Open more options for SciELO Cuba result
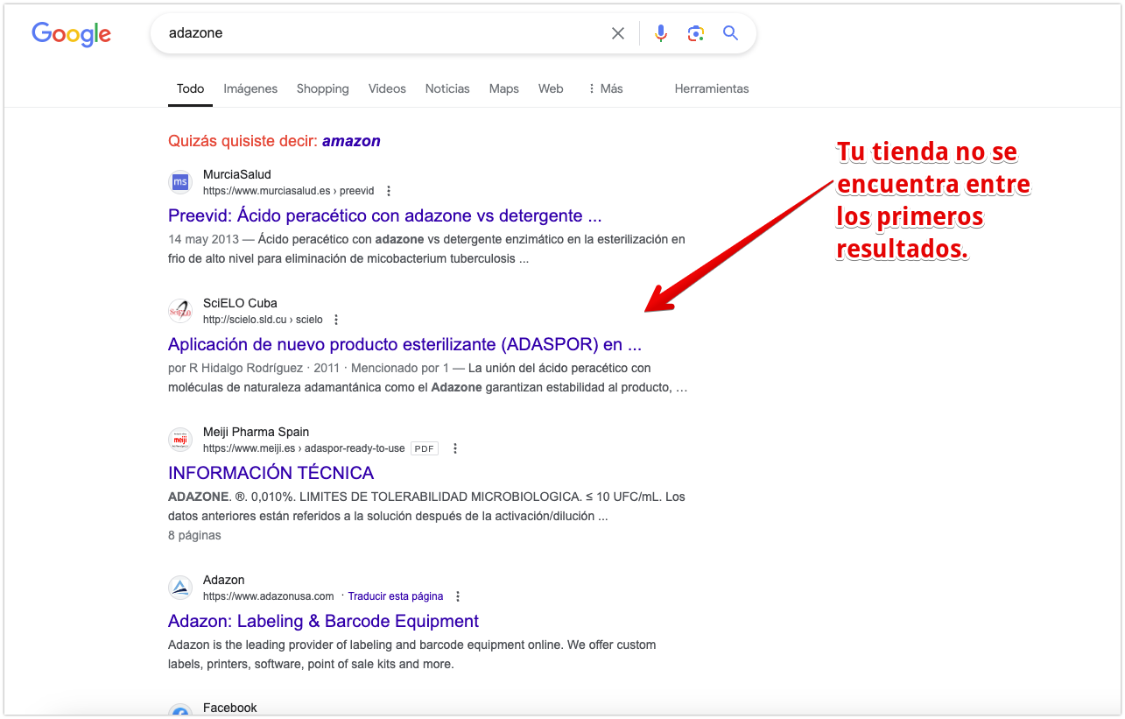 (x=337, y=320)
